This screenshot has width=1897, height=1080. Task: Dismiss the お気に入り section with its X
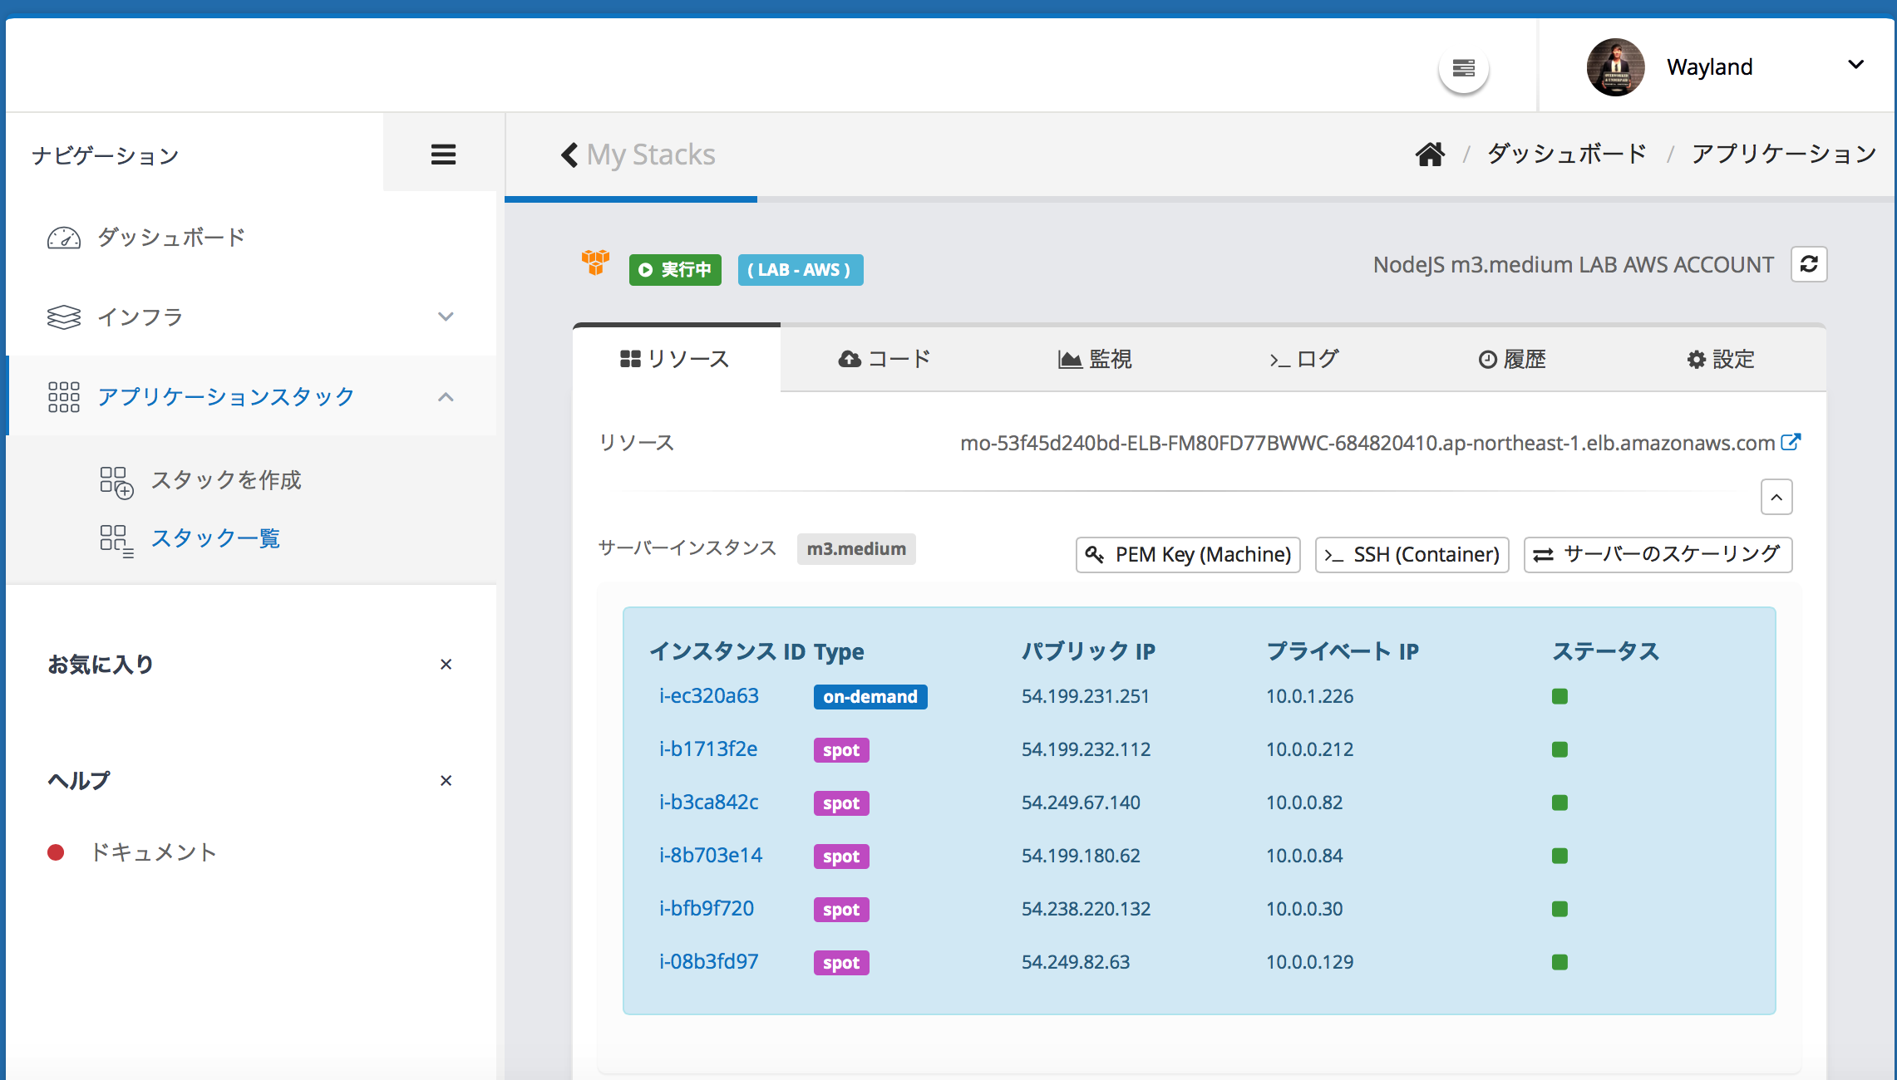tap(446, 664)
